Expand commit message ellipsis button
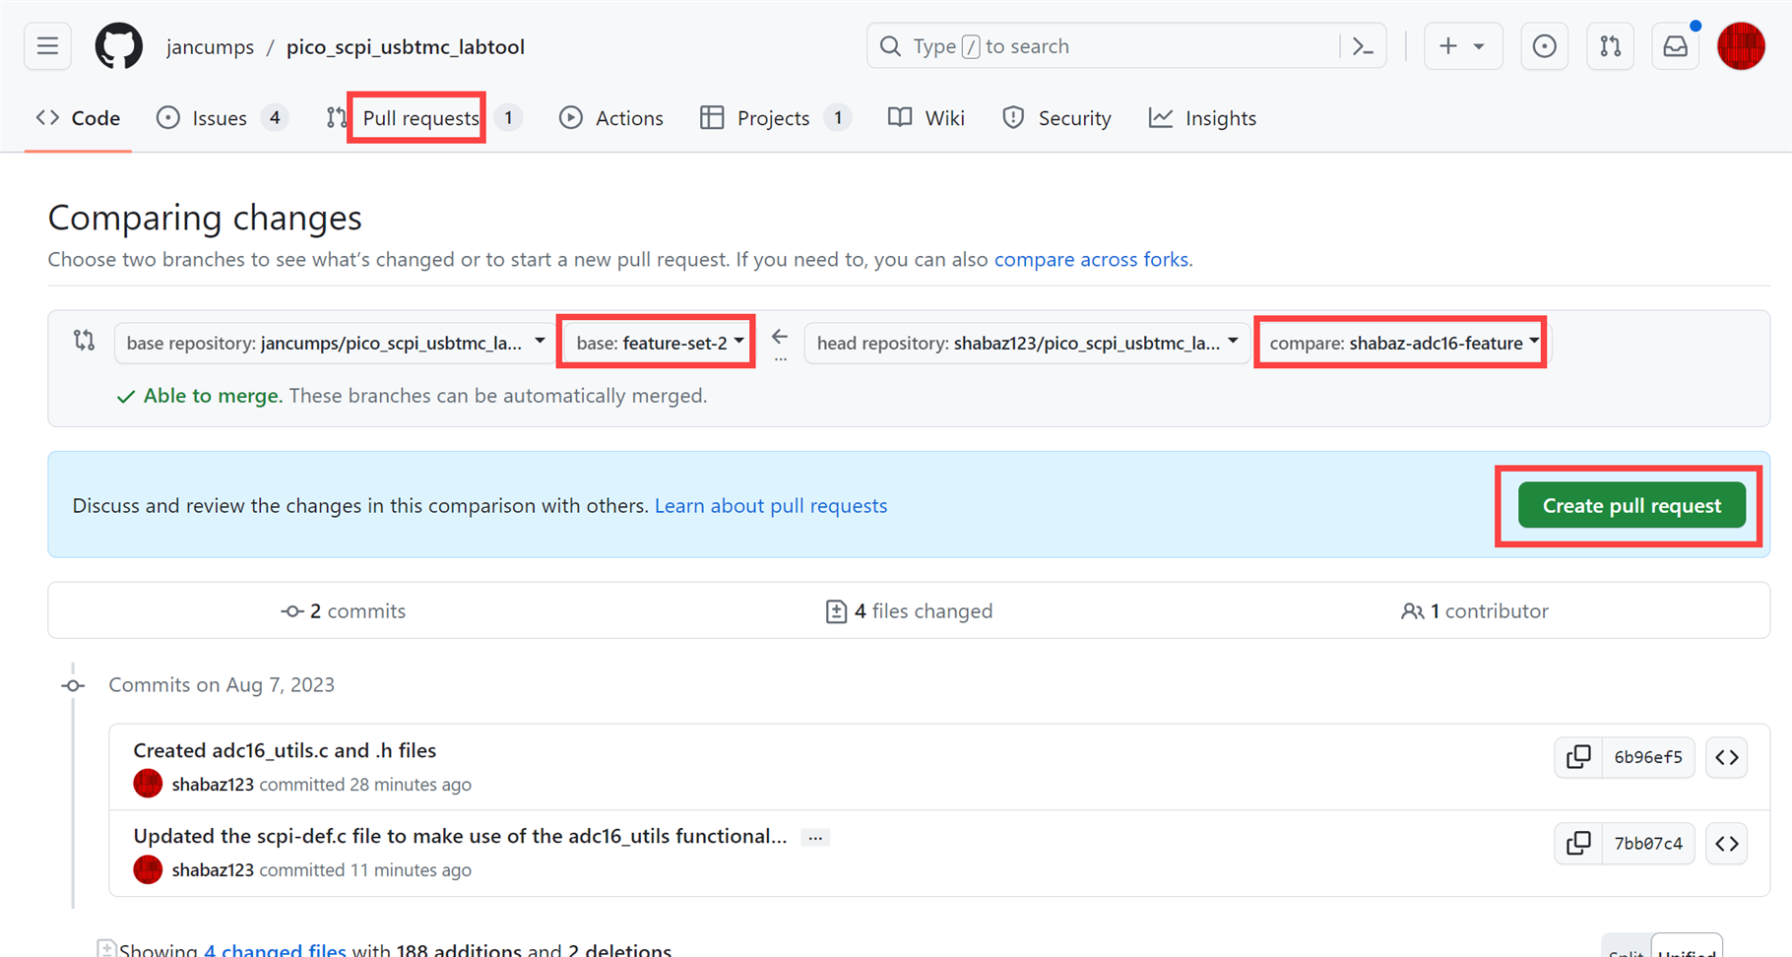Image resolution: width=1792 pixels, height=957 pixels. (x=815, y=837)
